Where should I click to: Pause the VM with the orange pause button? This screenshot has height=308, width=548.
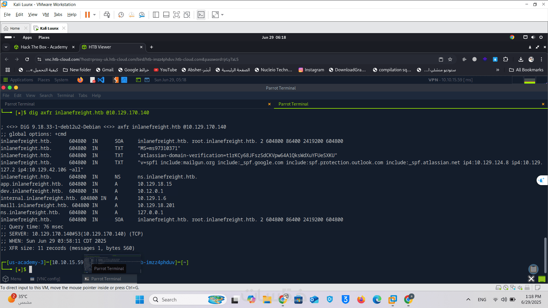[x=87, y=15]
